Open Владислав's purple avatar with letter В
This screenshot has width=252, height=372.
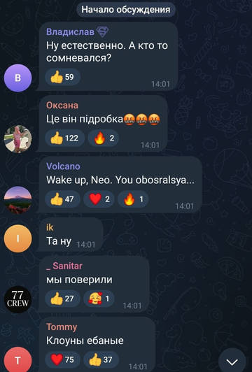pos(17,78)
